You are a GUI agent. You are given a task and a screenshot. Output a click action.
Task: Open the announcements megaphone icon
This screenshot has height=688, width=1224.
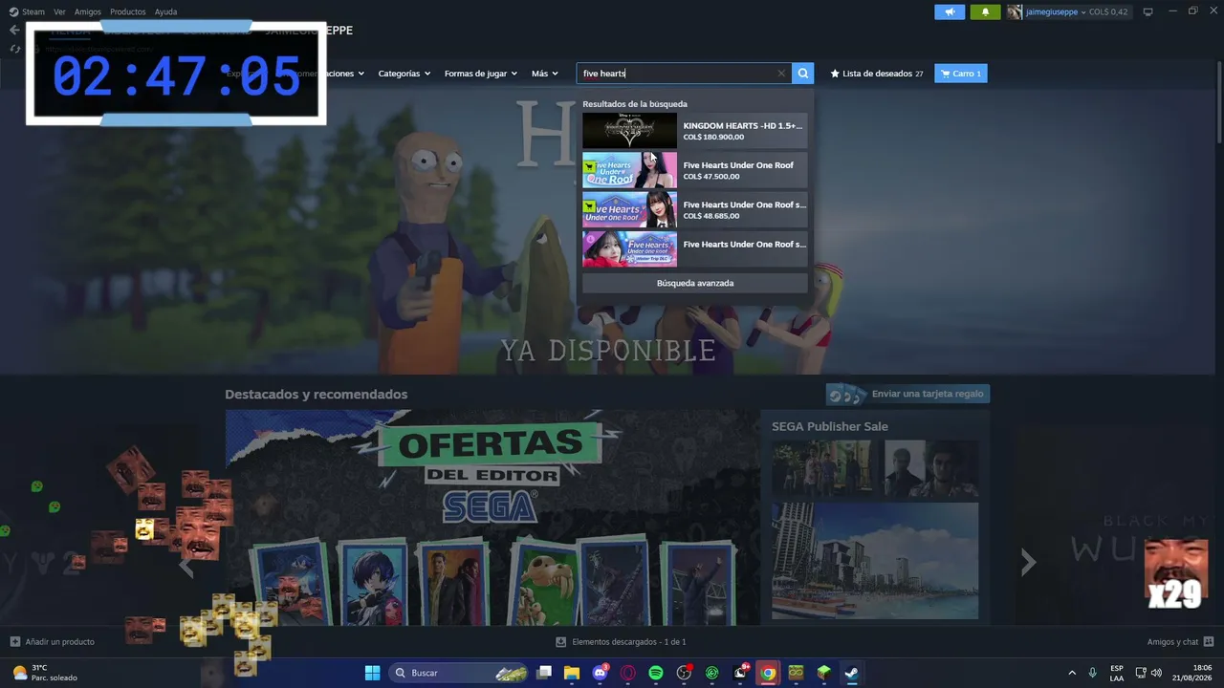(950, 11)
